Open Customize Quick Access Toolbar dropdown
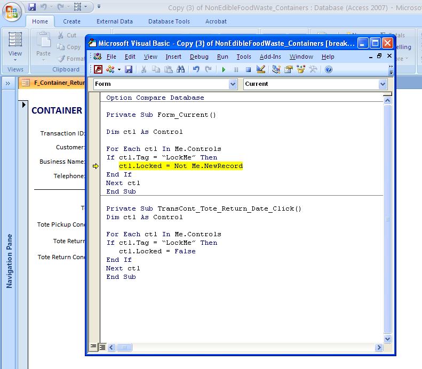Image resolution: width=422 pixels, height=369 pixels. pos(99,6)
